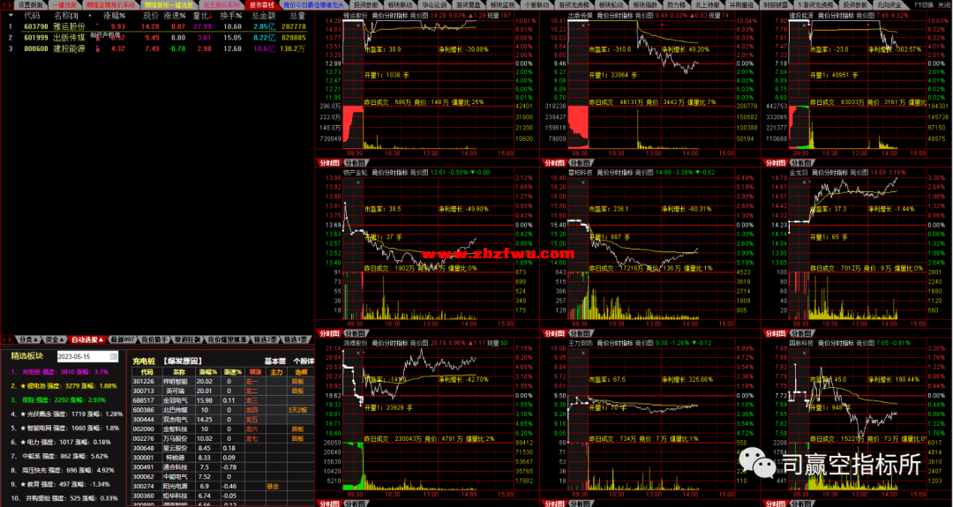The width and height of the screenshot is (953, 507).
Task: Select the 精选2票 tab
Action: coord(266,339)
